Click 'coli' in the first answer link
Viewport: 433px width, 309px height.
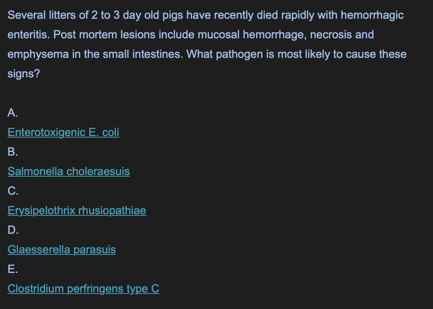(111, 132)
